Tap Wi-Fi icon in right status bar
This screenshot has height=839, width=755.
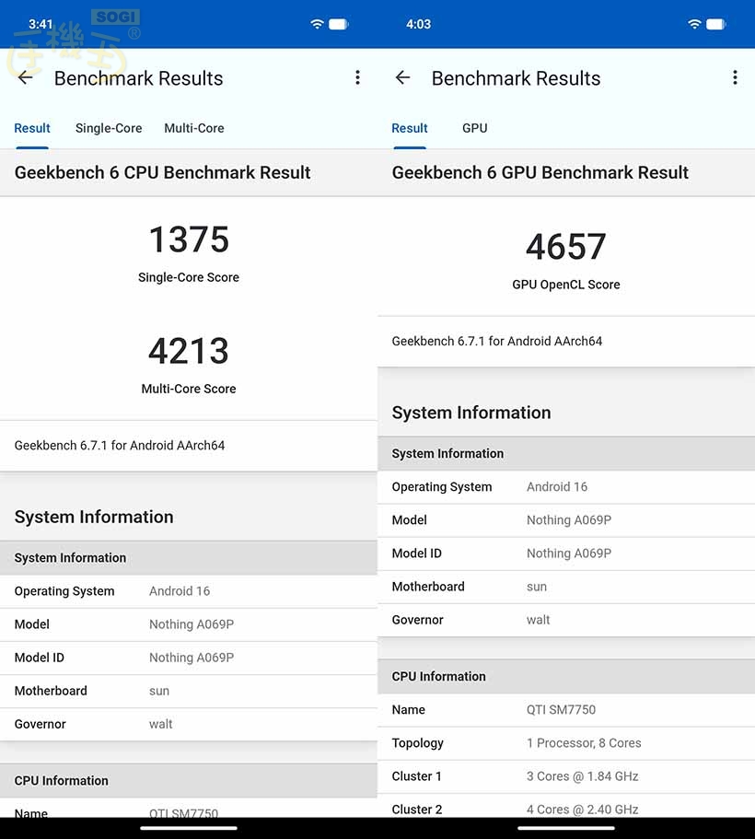[x=694, y=24]
